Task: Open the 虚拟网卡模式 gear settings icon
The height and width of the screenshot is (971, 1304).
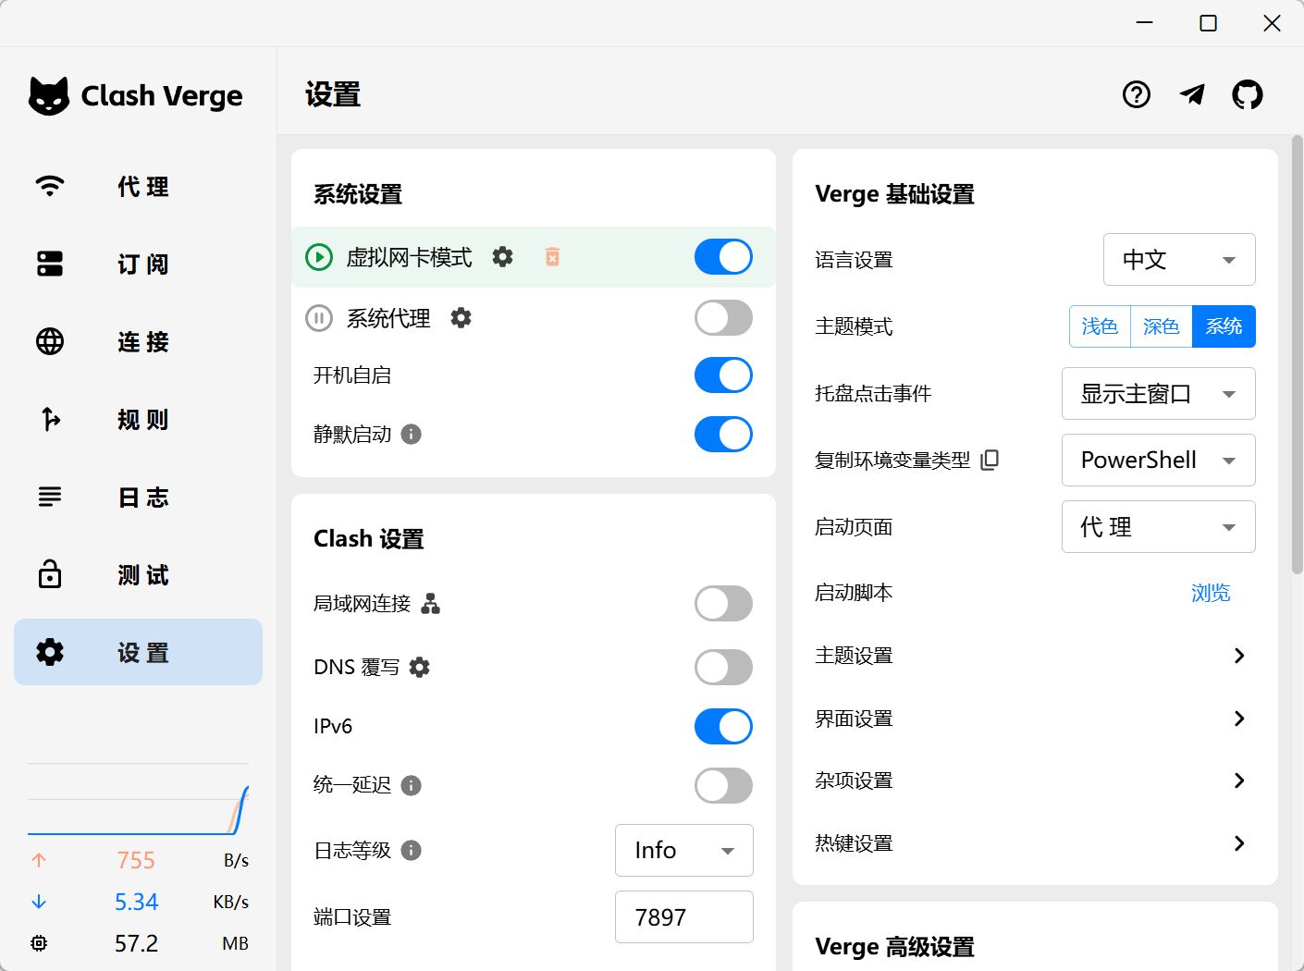Action: point(502,256)
